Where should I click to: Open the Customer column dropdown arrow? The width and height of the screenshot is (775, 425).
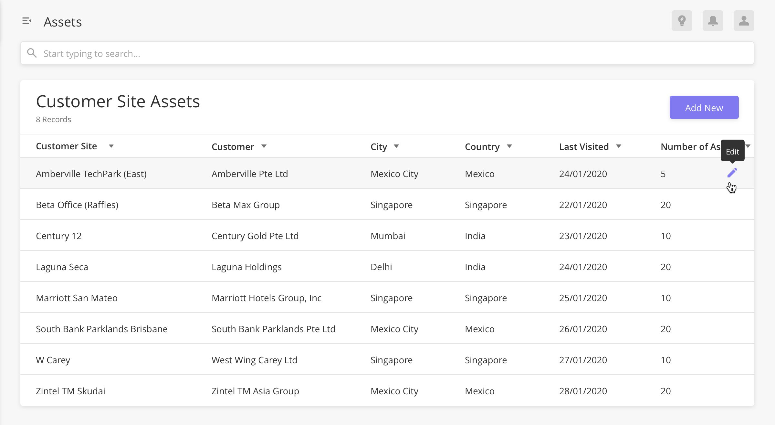pyautogui.click(x=264, y=146)
